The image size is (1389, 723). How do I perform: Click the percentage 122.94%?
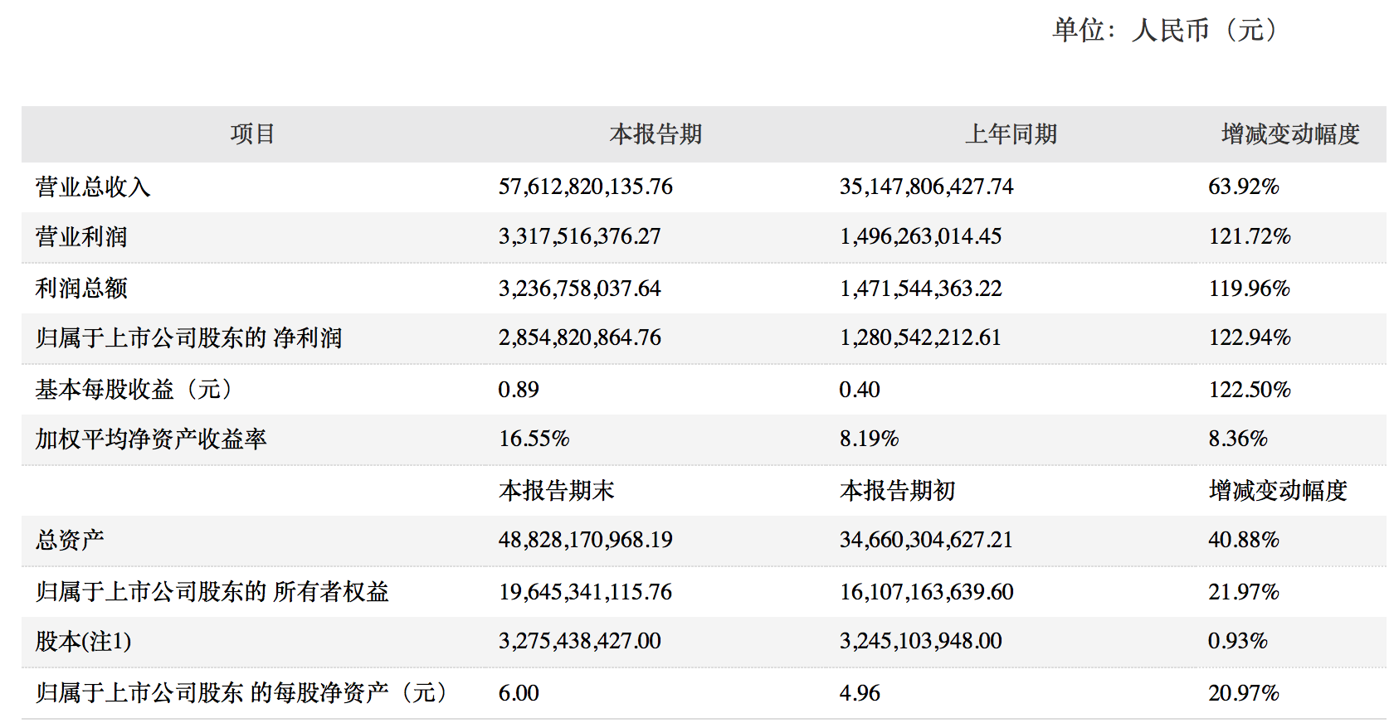coord(1249,338)
